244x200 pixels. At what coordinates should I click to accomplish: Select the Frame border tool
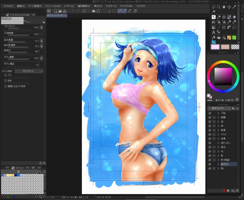coord(224,27)
